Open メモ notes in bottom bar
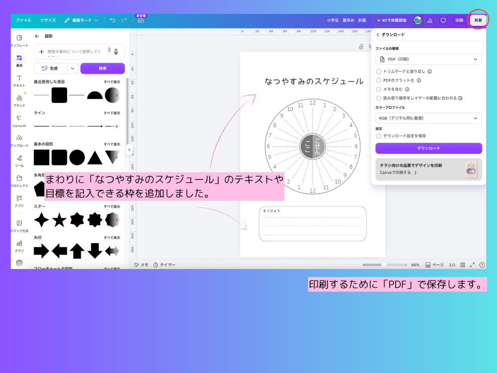Image resolution: width=497 pixels, height=373 pixels. (x=141, y=265)
